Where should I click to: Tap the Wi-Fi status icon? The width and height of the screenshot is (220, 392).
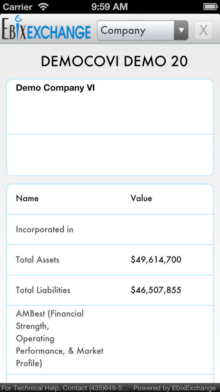(44, 7)
